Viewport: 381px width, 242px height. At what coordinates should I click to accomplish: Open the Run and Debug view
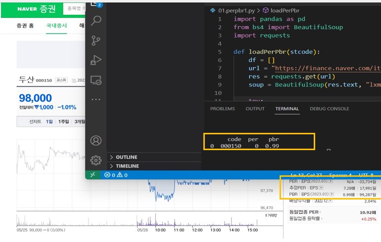click(95, 60)
